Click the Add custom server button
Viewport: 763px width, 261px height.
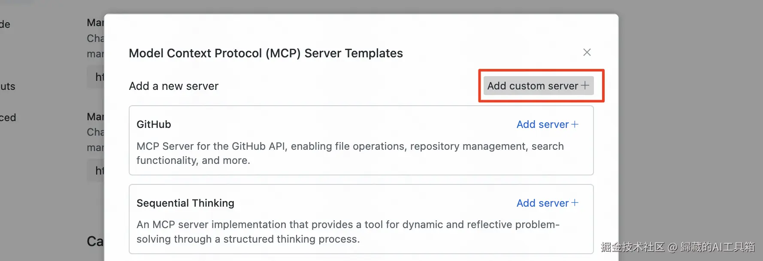pos(533,86)
